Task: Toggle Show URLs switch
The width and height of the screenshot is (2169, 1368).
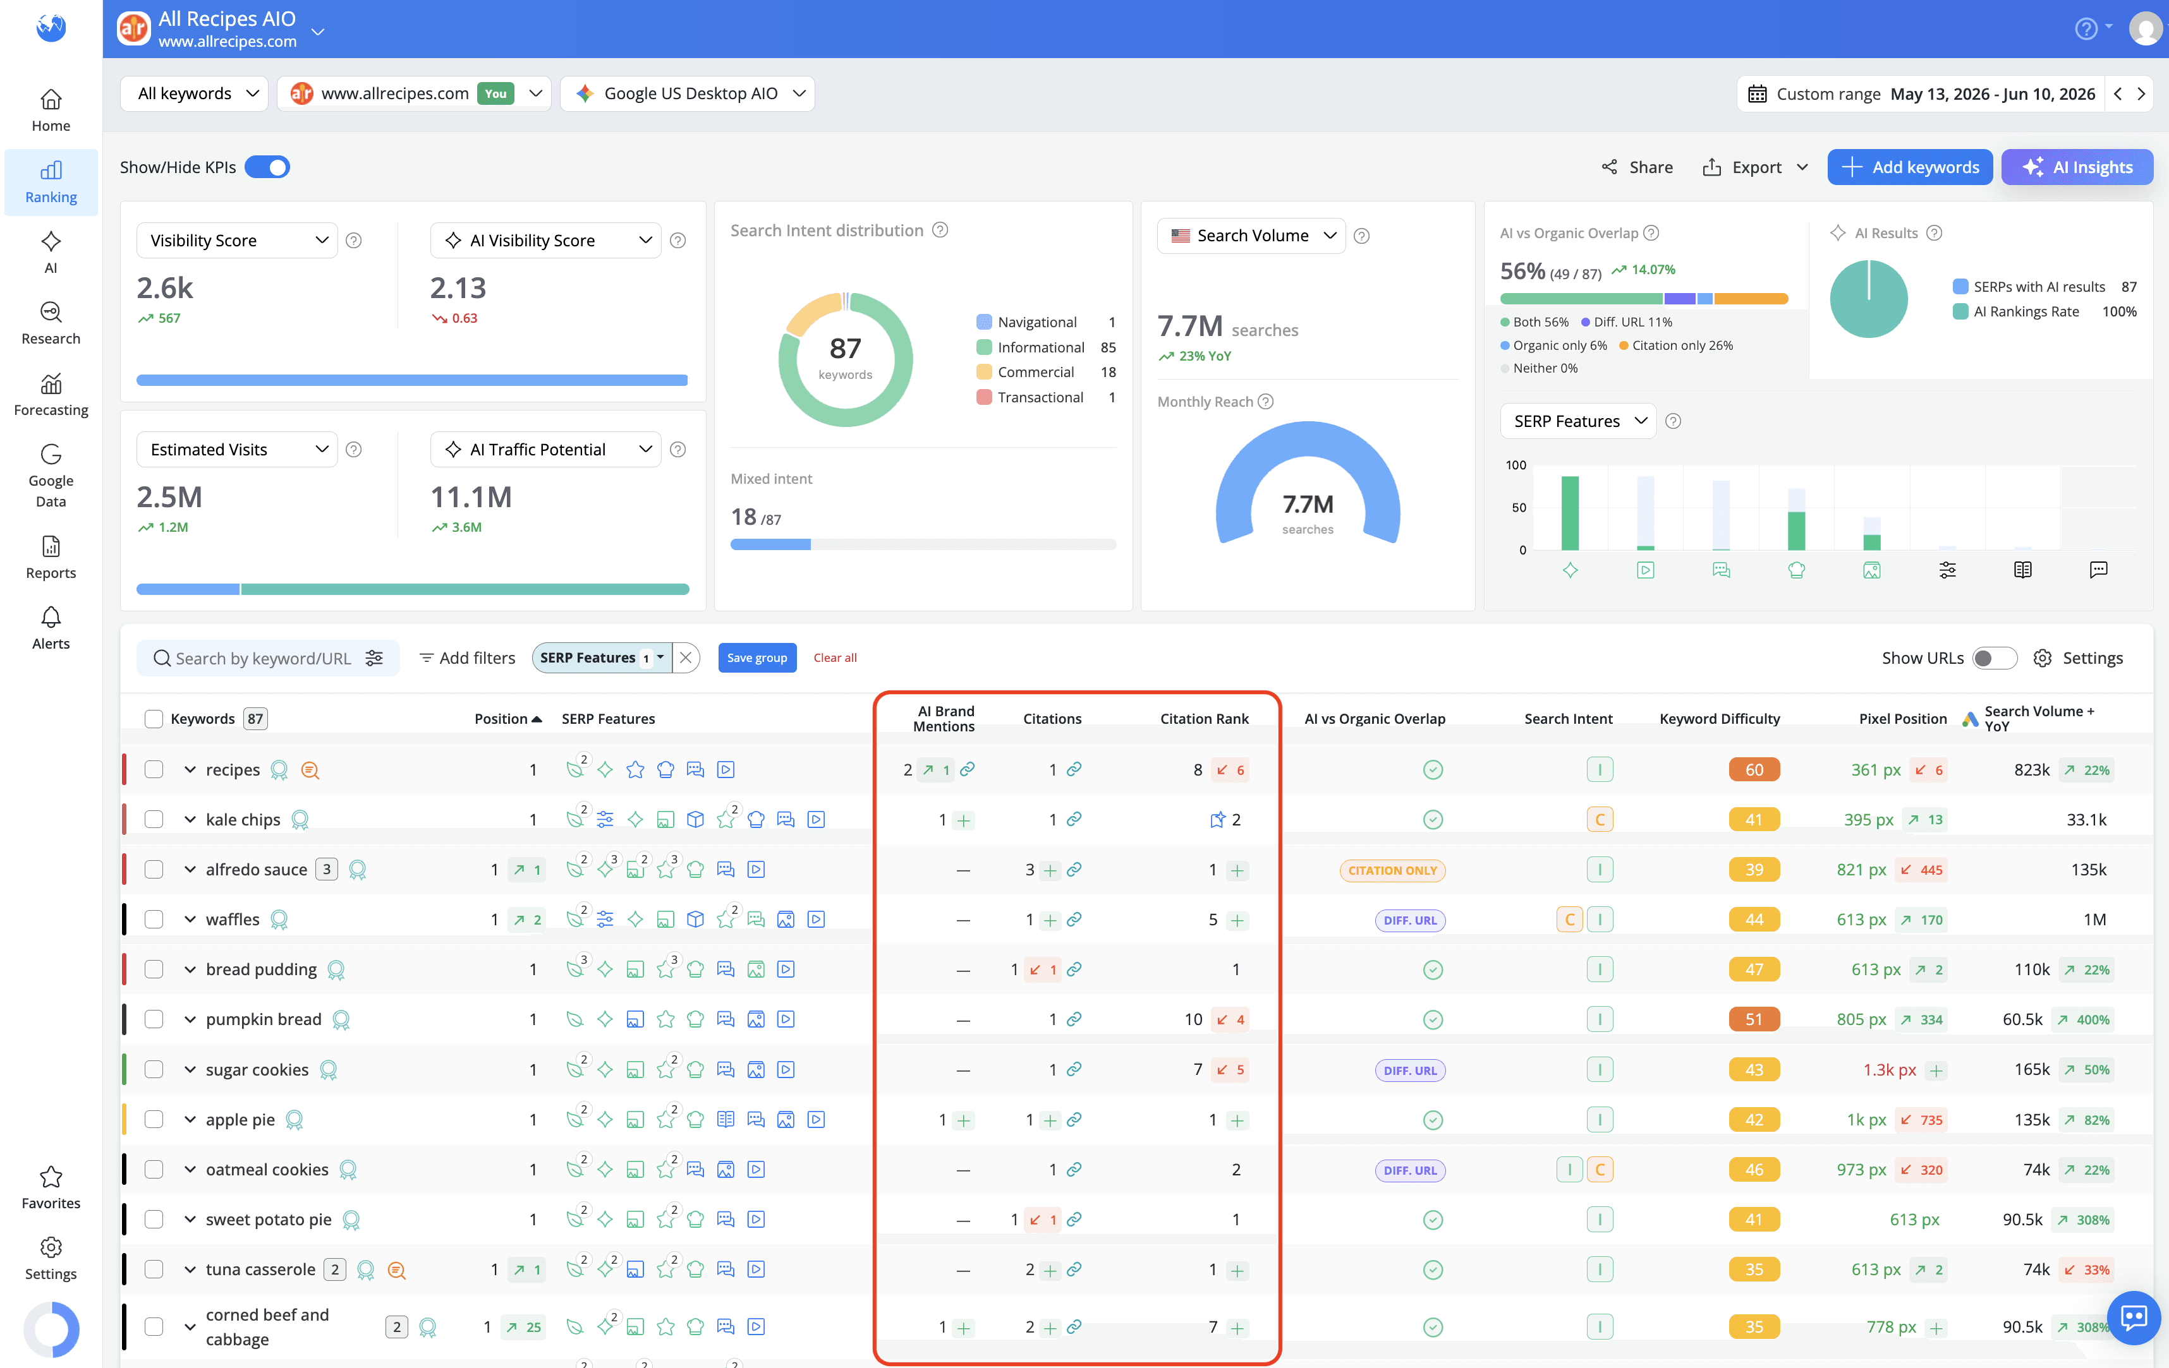Action: tap(1993, 658)
